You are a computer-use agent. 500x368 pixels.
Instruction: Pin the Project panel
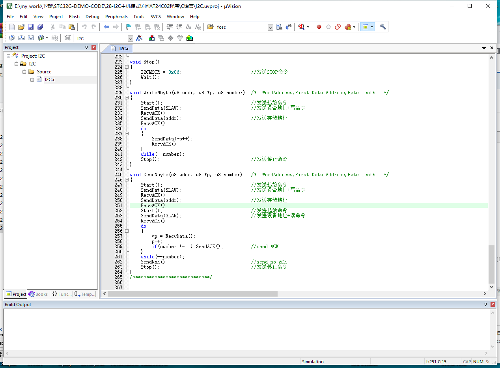87,47
